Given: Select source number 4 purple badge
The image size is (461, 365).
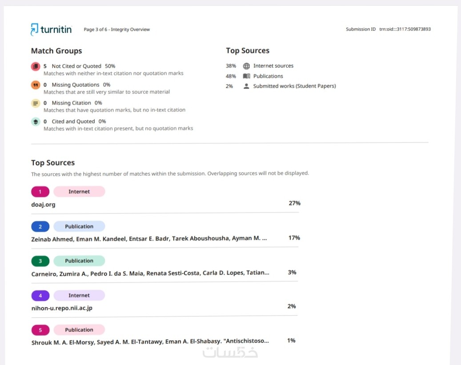Looking at the screenshot, I should coord(40,295).
